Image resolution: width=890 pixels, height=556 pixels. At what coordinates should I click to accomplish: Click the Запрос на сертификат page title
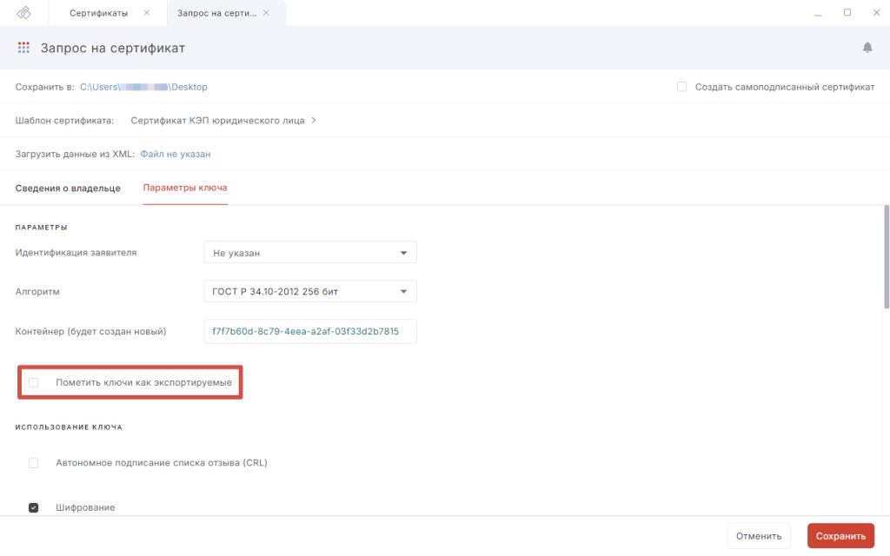coord(113,49)
